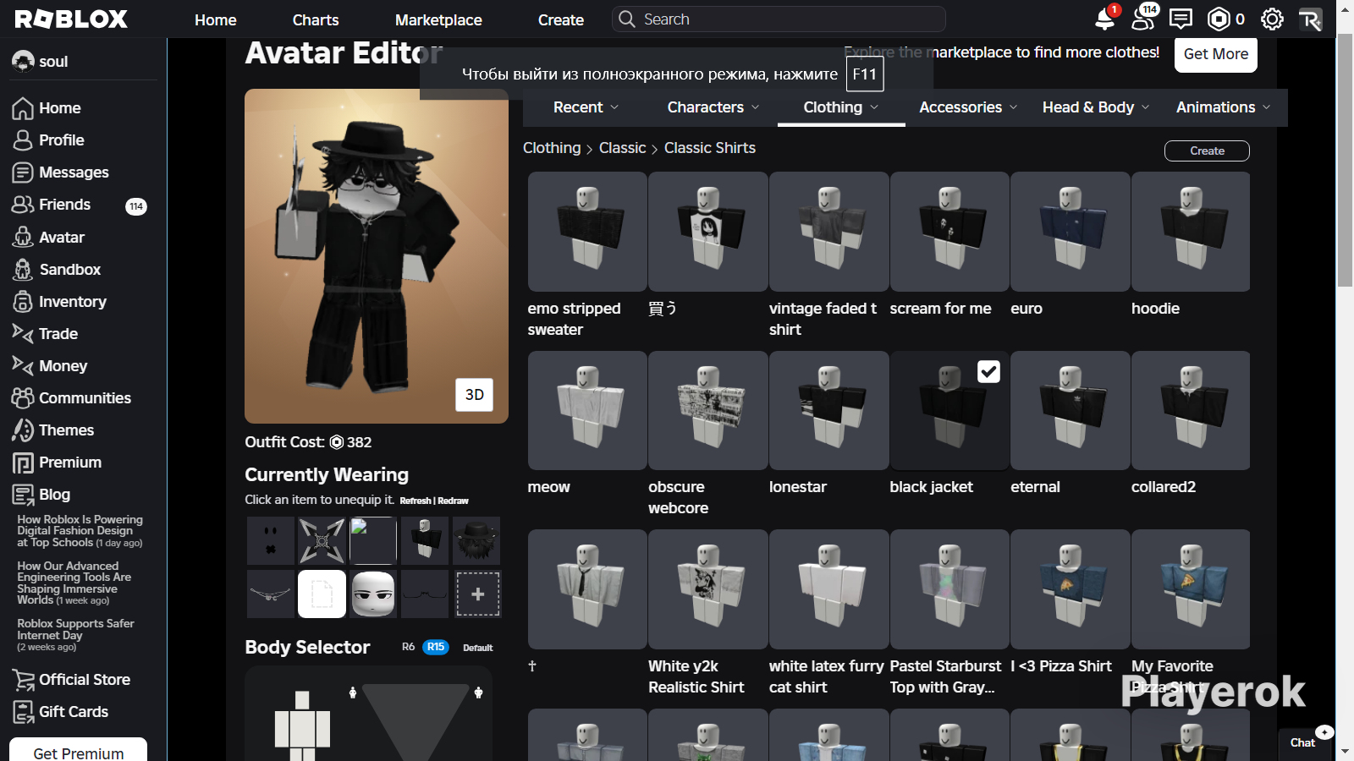The image size is (1354, 761).
Task: Open the friends icon in the top bar
Action: point(1143,19)
